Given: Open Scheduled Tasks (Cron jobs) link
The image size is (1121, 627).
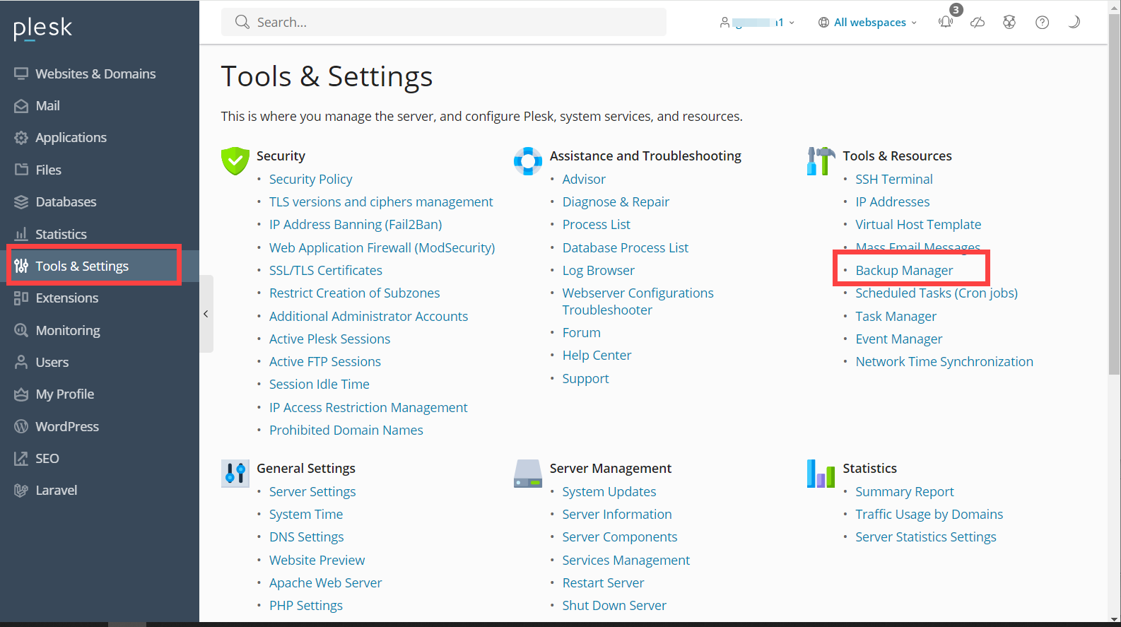Looking at the screenshot, I should pyautogui.click(x=937, y=293).
